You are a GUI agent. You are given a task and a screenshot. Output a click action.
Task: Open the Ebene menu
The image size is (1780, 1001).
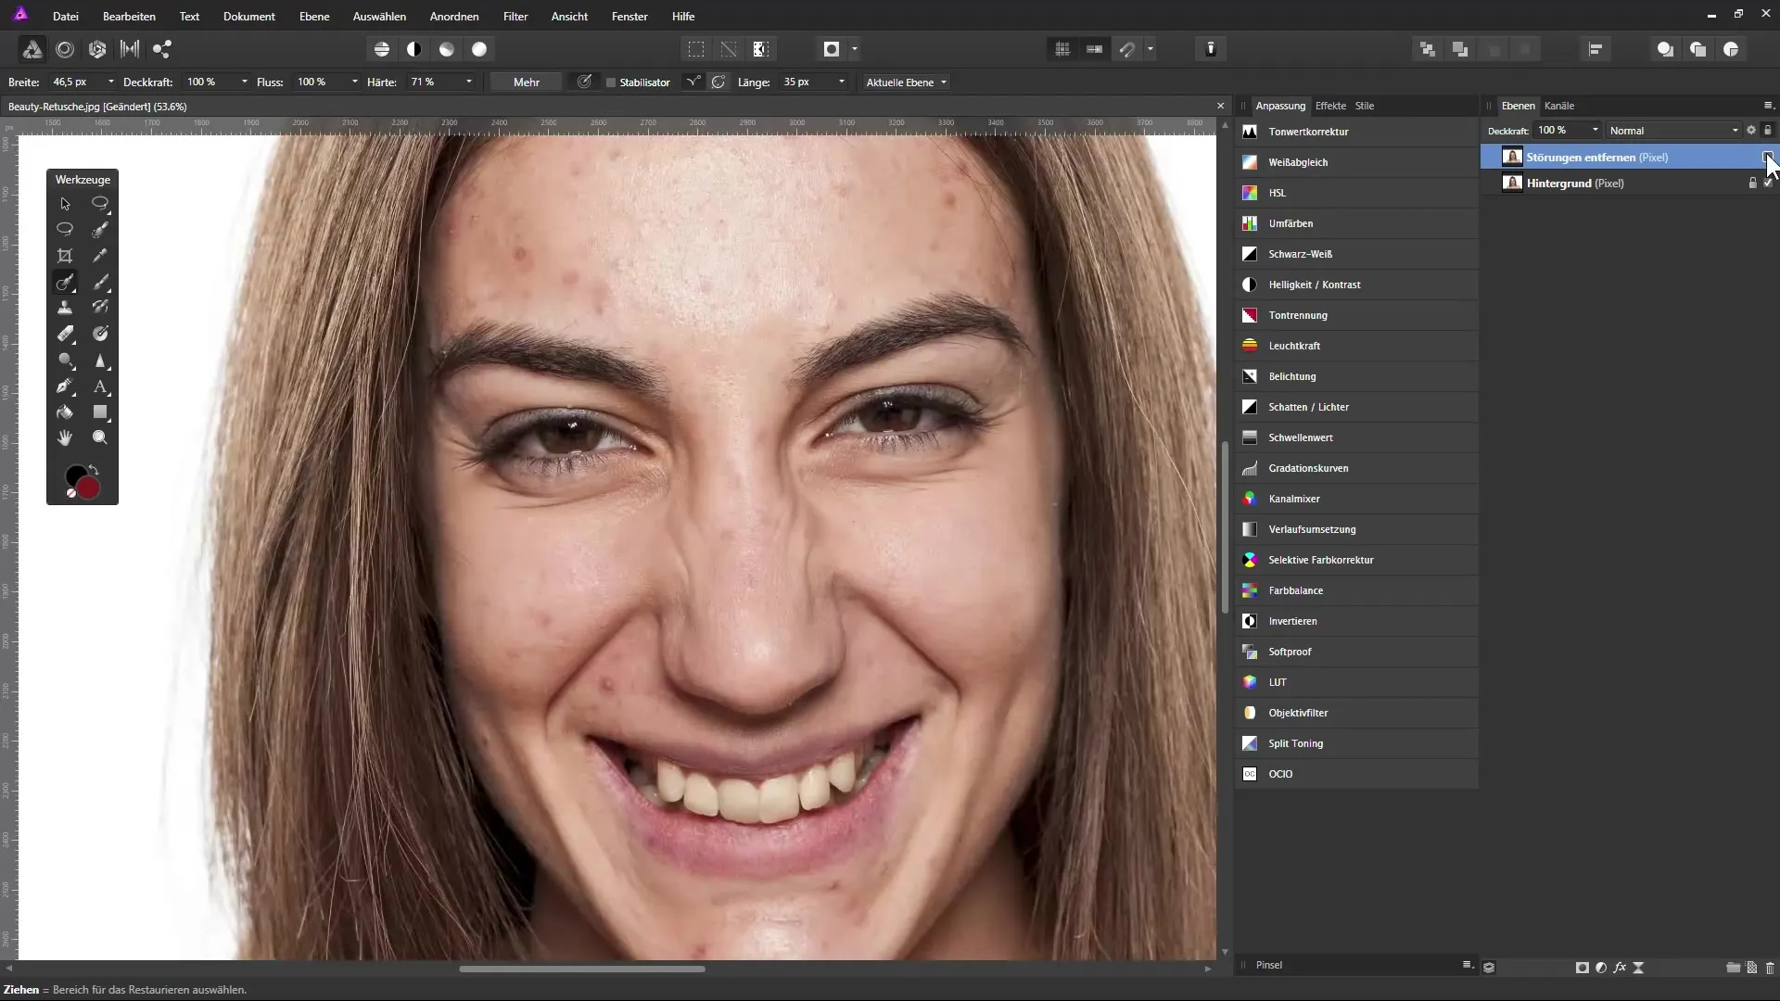pyautogui.click(x=314, y=17)
